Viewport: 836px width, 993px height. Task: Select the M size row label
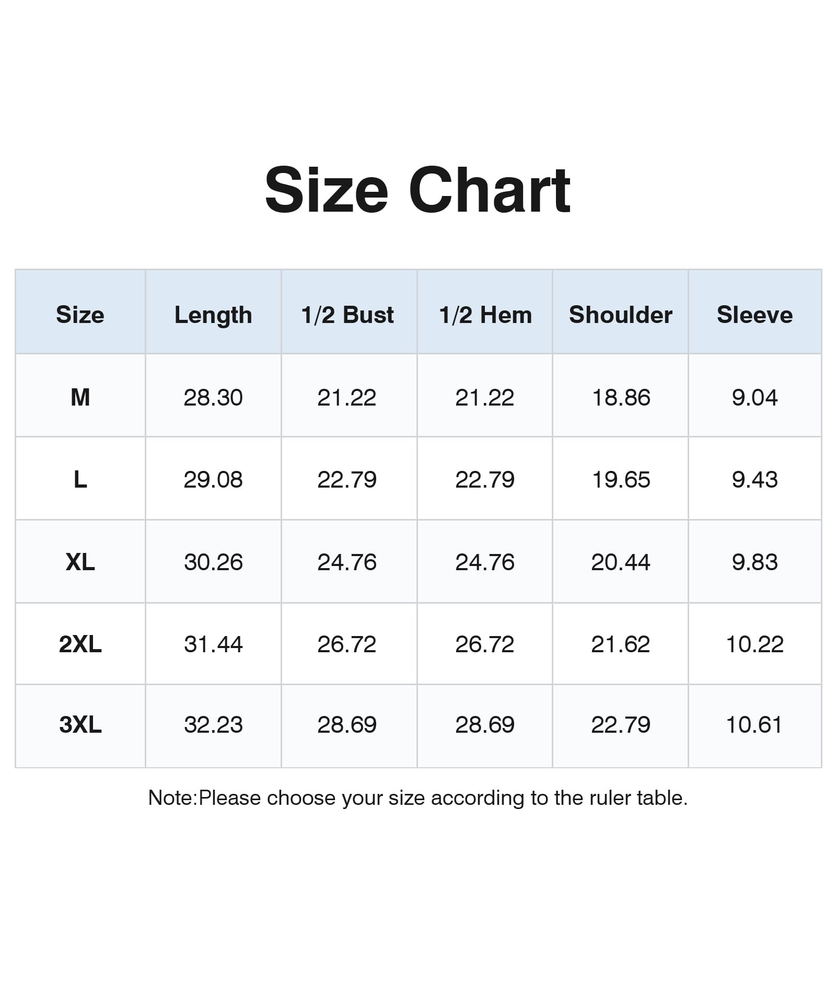(80, 397)
